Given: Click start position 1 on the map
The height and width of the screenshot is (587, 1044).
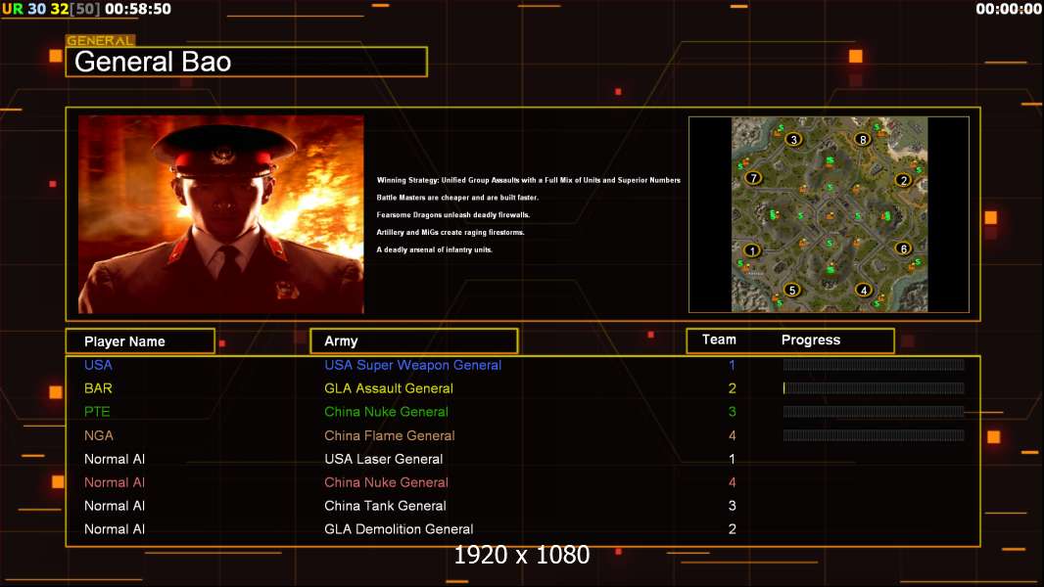Looking at the screenshot, I should point(752,250).
